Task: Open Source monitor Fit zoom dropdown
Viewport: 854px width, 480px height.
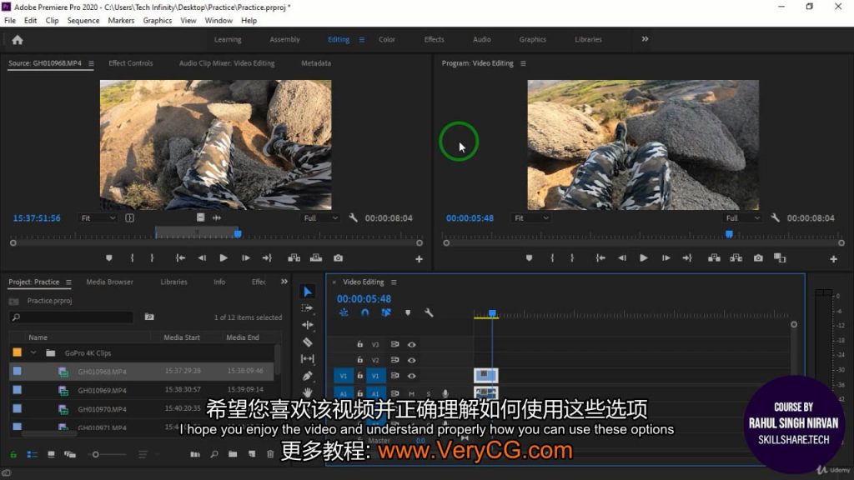Action: click(x=98, y=218)
